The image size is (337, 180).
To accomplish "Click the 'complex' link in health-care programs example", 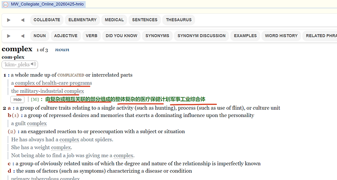I will click(x=25, y=83).
